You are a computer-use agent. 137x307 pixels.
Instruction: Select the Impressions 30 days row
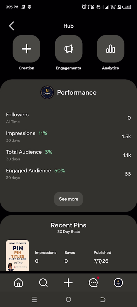tap(69, 136)
